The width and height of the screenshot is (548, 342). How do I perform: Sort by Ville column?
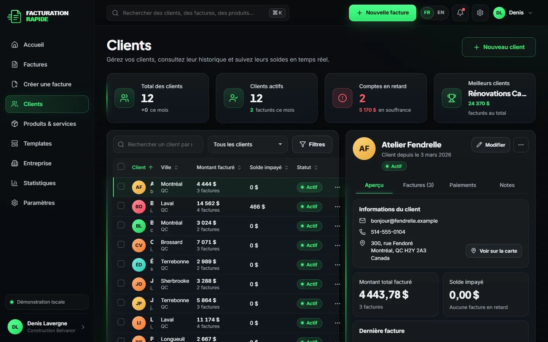(x=169, y=168)
